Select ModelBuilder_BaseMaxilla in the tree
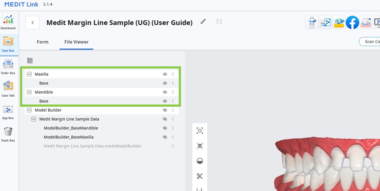This screenshot has width=380, height=191. pos(69,137)
